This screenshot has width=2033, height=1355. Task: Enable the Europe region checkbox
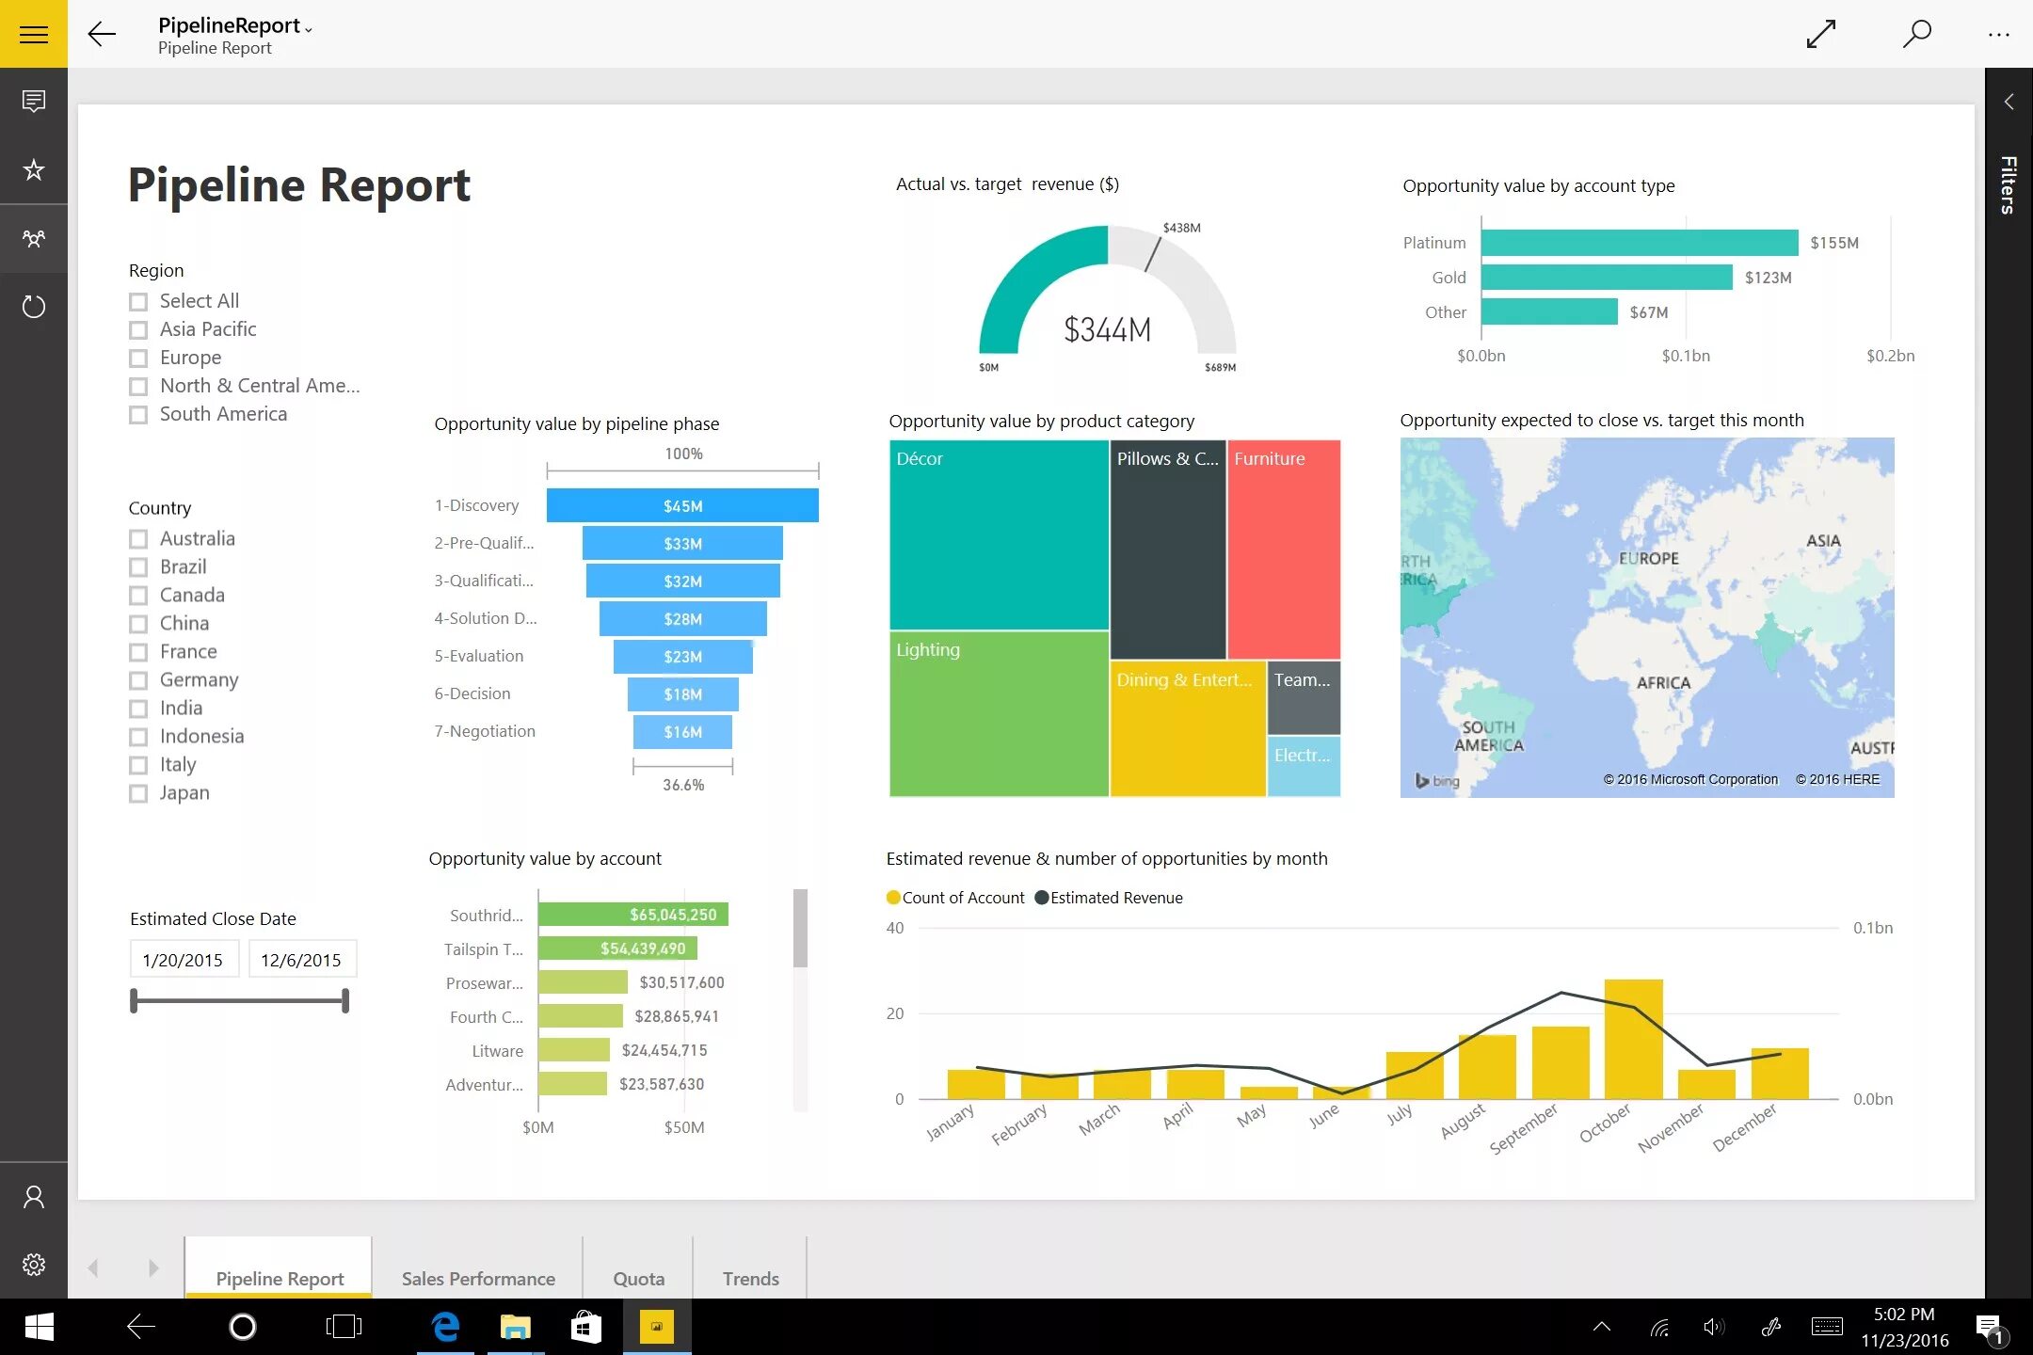139,357
